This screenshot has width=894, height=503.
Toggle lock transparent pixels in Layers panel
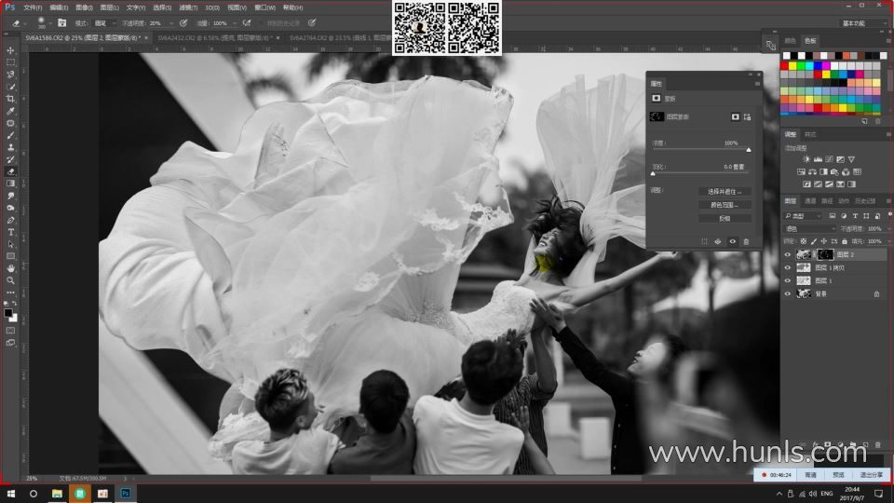tap(804, 242)
